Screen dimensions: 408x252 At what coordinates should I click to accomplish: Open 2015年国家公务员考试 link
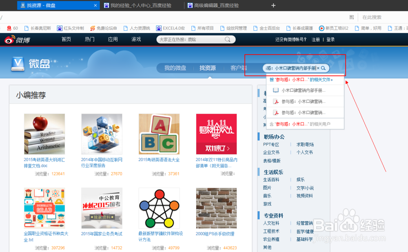(x=102, y=234)
